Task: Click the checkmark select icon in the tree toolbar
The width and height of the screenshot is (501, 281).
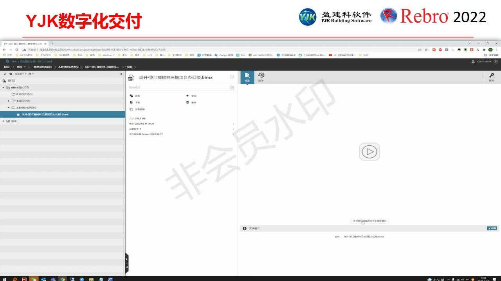Action: [5, 74]
